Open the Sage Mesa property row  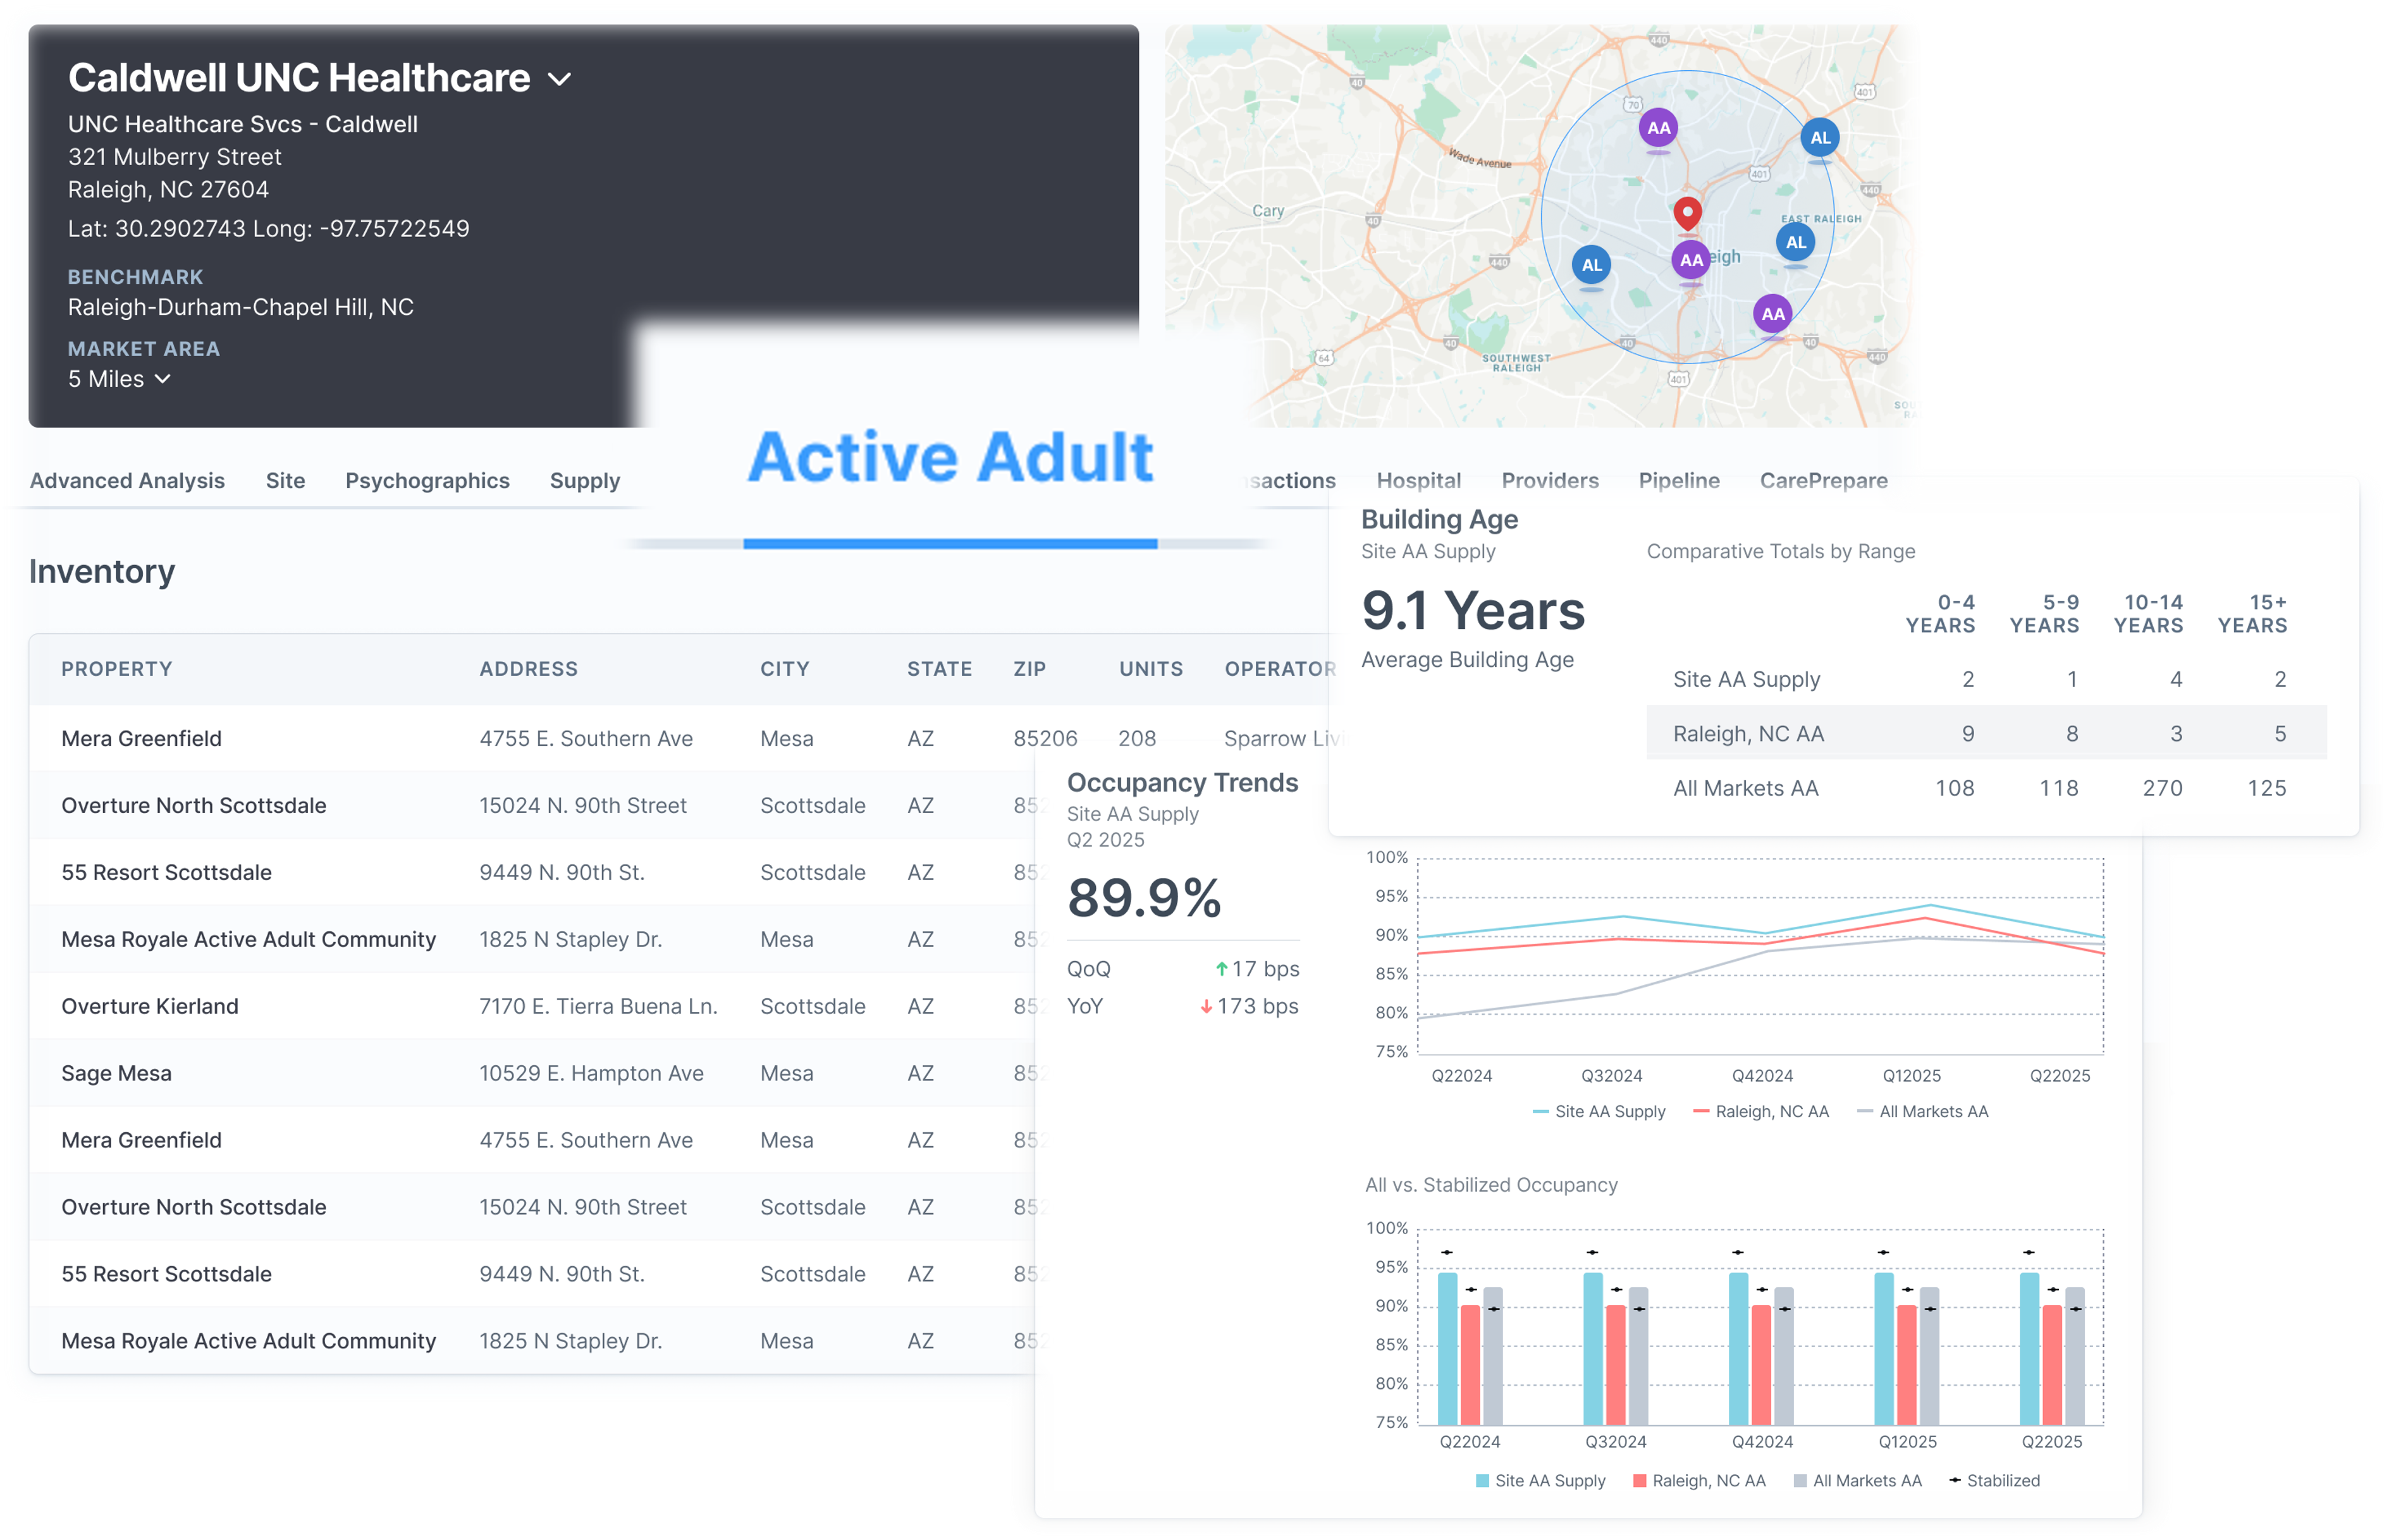point(116,1074)
